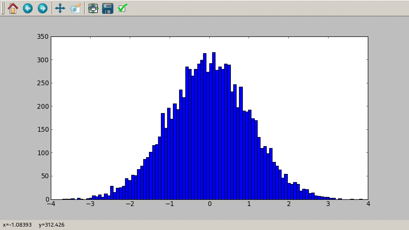Open the Configure subplots dialog
This screenshot has width=409, height=230.
tap(93, 8)
